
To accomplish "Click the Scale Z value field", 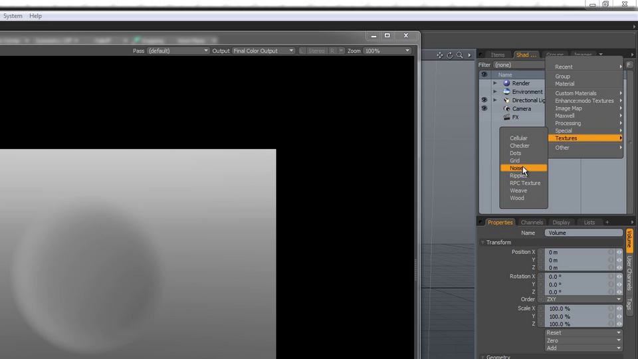I will (x=576, y=324).
